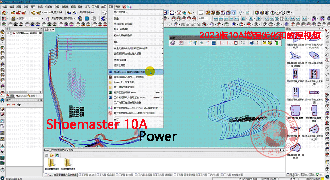The width and height of the screenshot is (330, 180).
Task: Open the 帮助 menu
Action: pyautogui.click(x=118, y=7)
